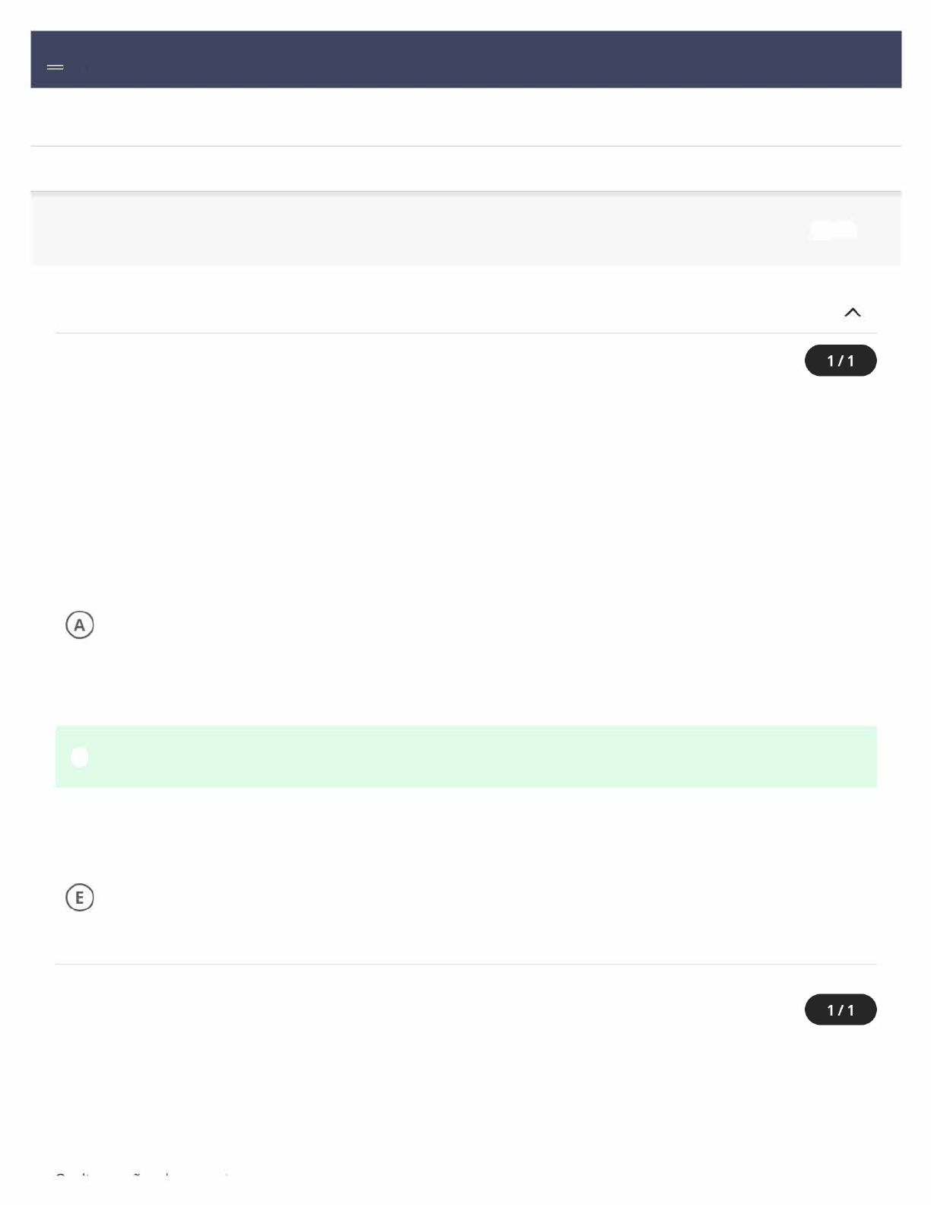Click the blank row left of the chevron

click(441, 312)
